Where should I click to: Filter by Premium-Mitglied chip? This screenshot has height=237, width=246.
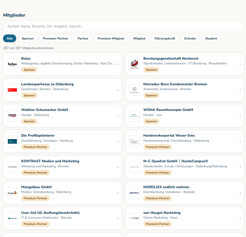click(x=111, y=38)
